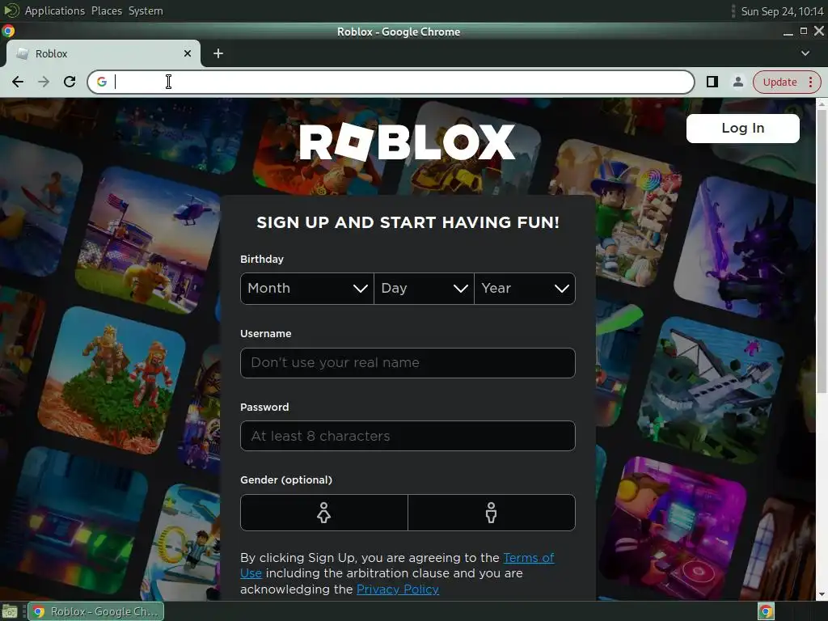This screenshot has height=621, width=828.
Task: Reload the Roblox page
Action: (70, 82)
